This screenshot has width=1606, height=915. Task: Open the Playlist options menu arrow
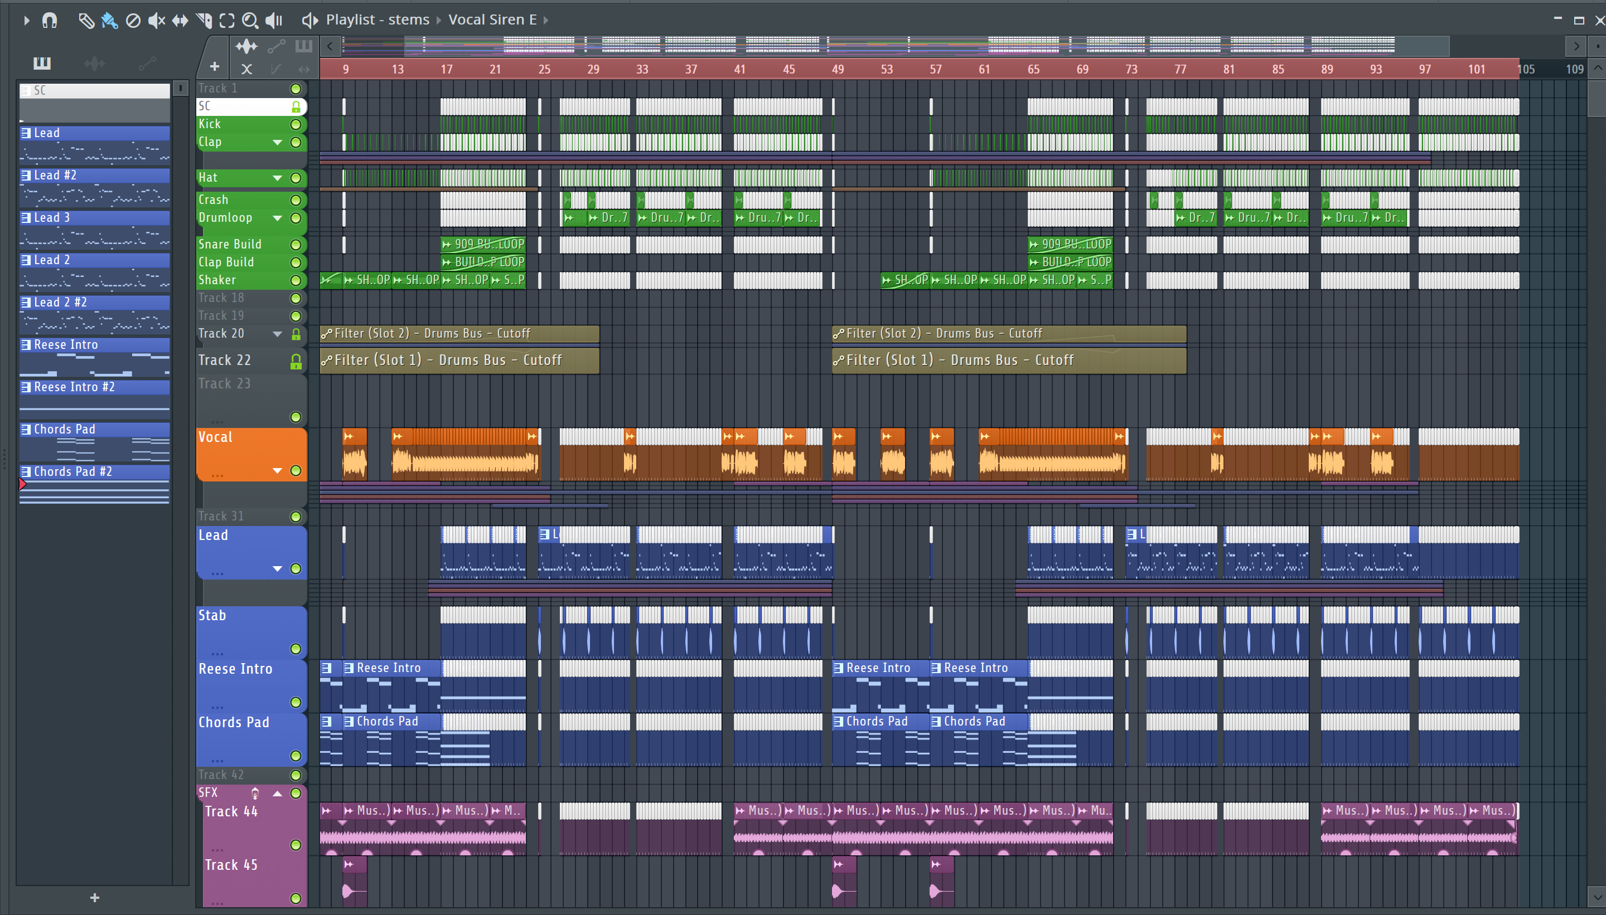(x=26, y=21)
